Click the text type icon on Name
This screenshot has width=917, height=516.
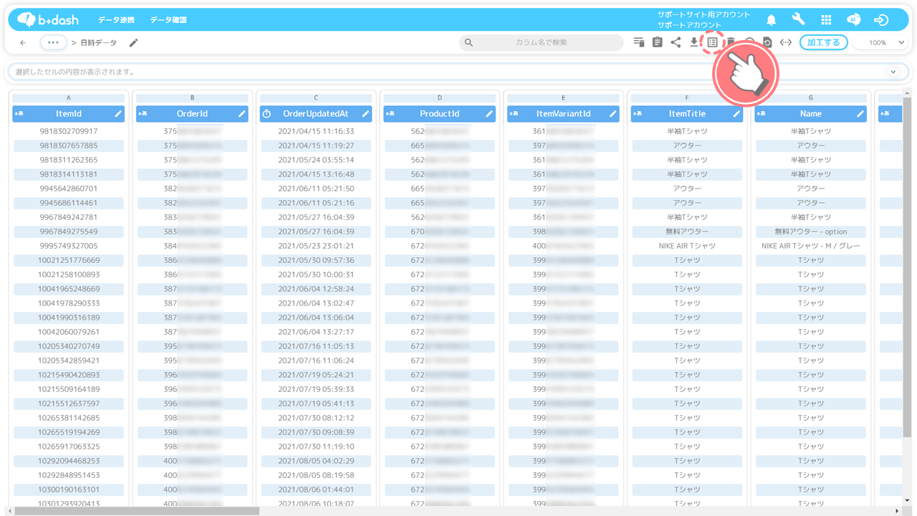[x=761, y=114]
